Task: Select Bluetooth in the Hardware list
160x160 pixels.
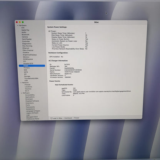Action: [25, 35]
